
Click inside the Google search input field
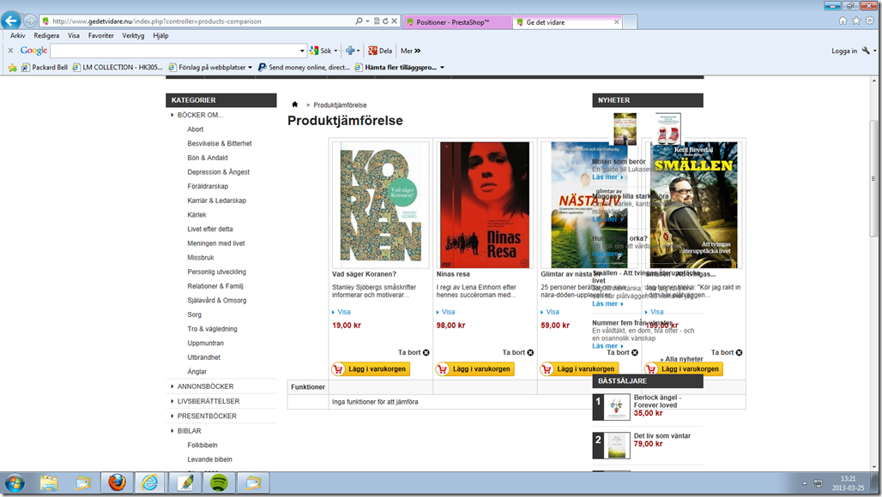click(x=174, y=51)
